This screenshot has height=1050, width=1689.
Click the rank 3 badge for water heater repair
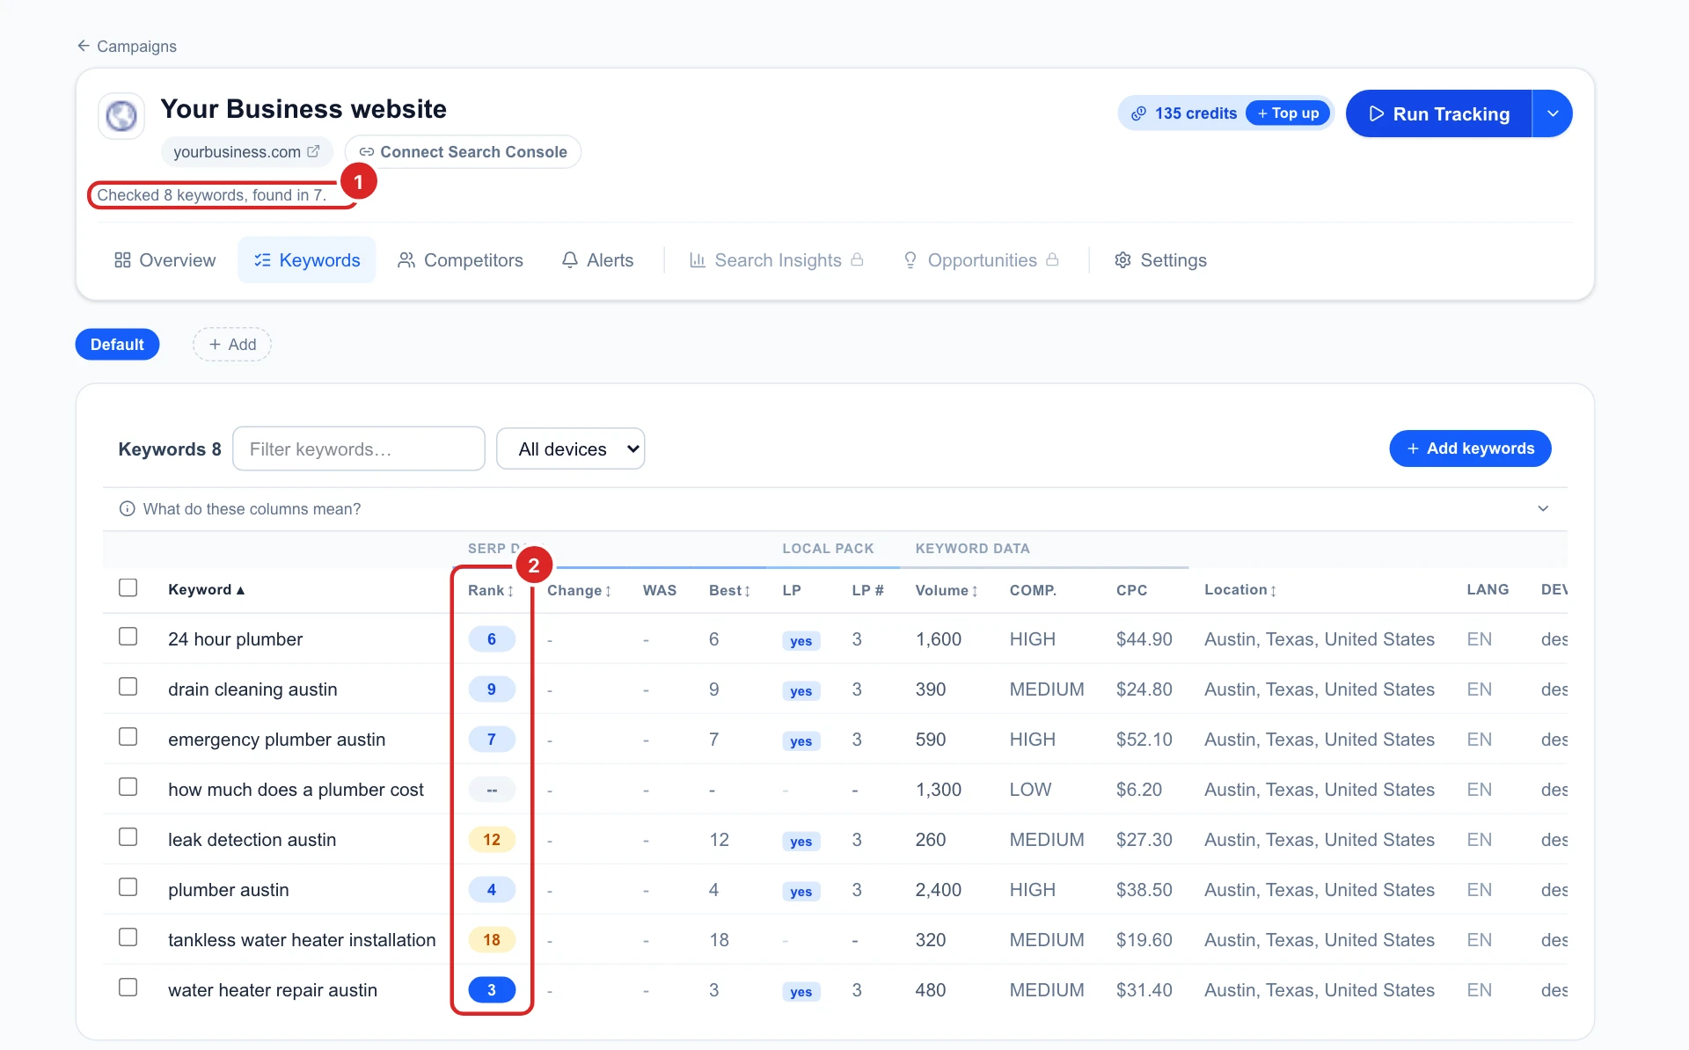tap(492, 990)
